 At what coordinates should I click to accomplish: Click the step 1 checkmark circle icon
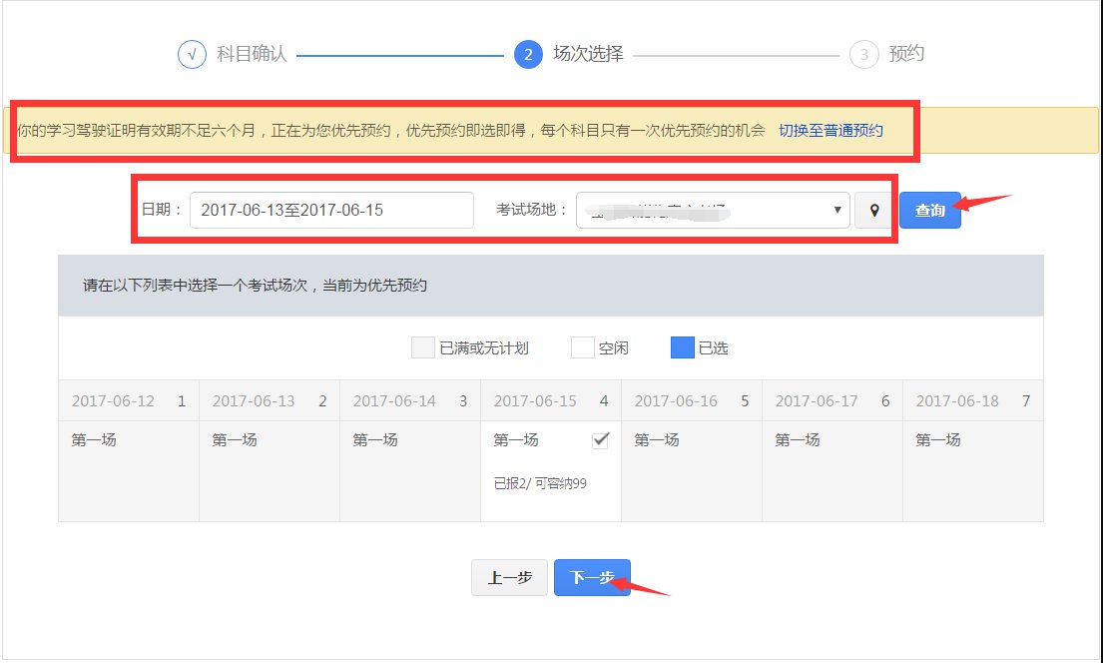pos(192,54)
